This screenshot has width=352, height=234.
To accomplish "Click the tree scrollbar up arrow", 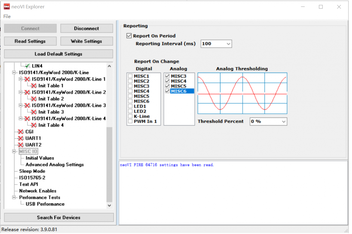I will click(x=109, y=66).
